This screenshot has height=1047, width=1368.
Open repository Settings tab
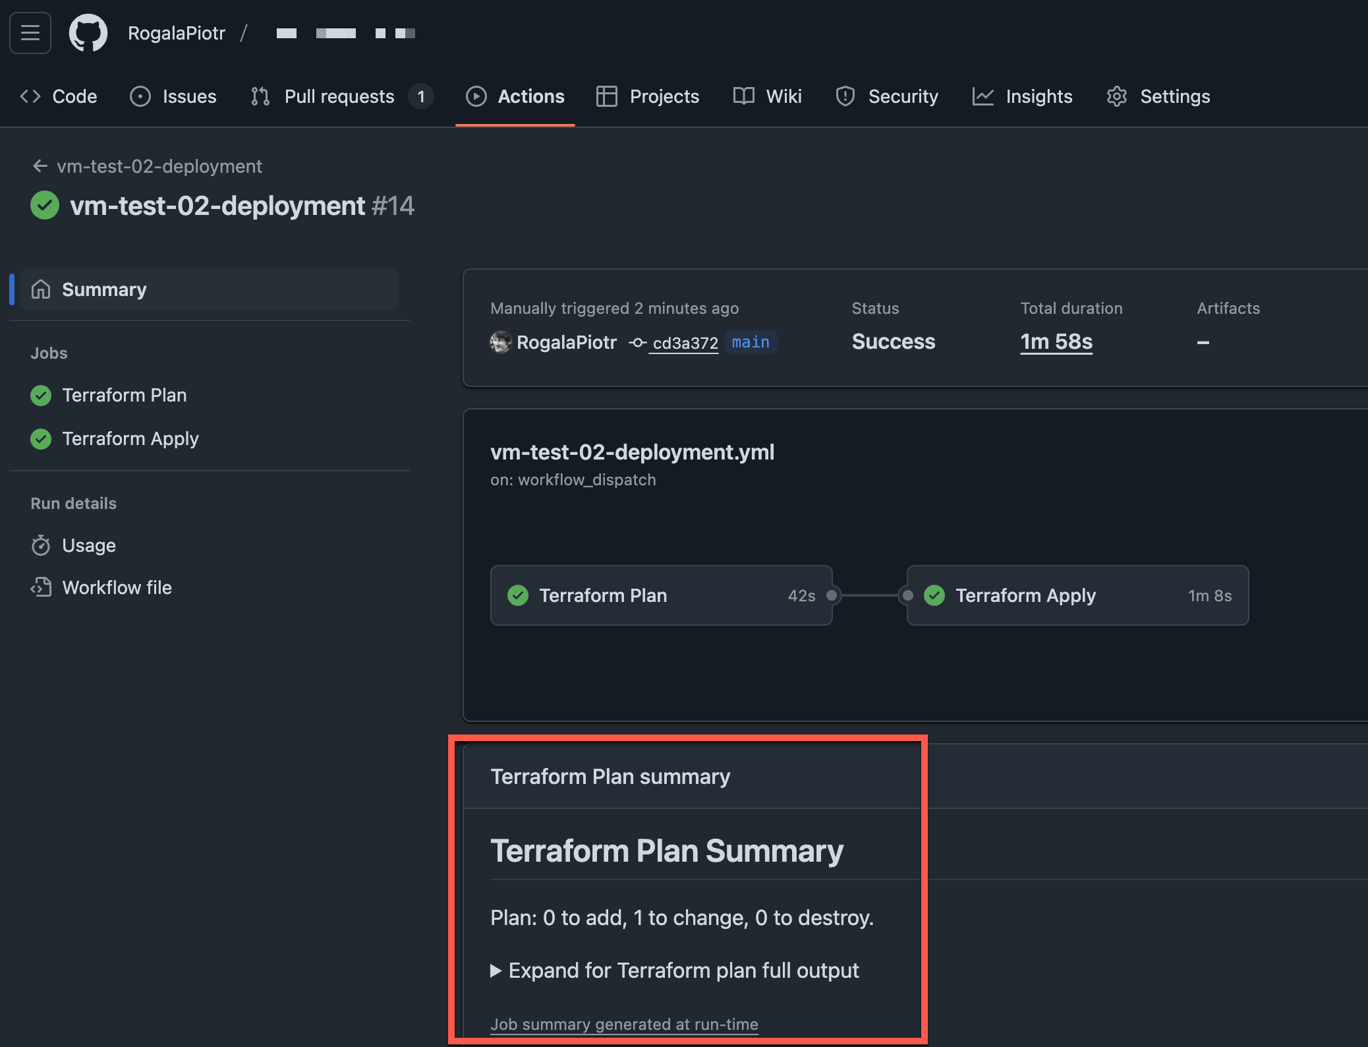click(1158, 96)
